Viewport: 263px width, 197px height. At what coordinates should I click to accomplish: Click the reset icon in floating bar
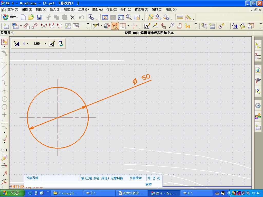(x=61, y=44)
